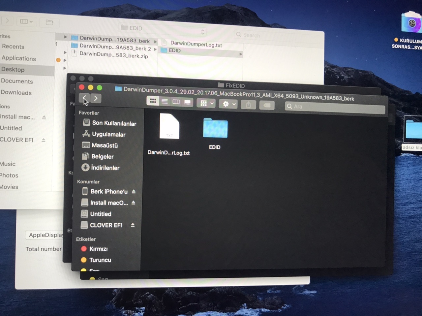Open the gear action menu
The width and height of the screenshot is (422, 316).
(x=228, y=104)
